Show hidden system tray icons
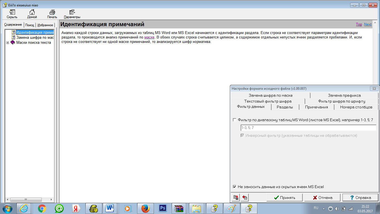Screen dimensions: 380x214 [x=324, y=208]
